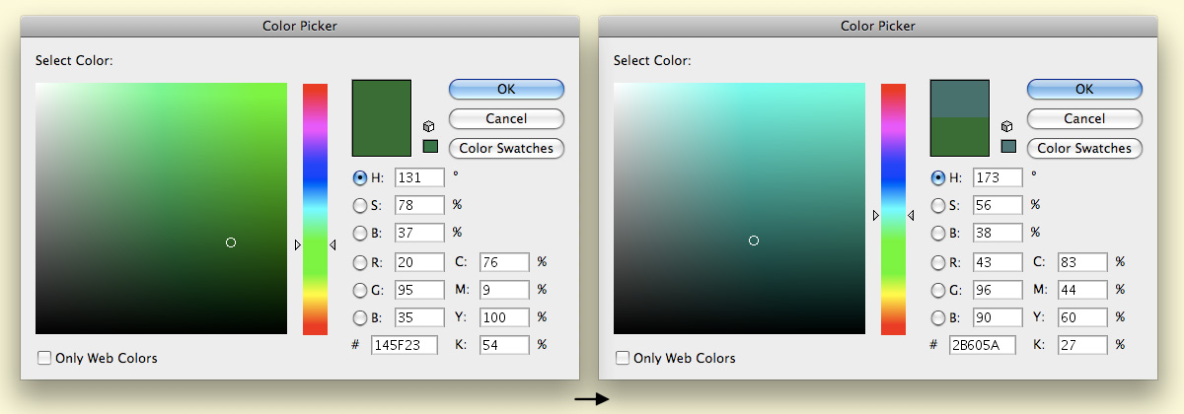This screenshot has width=1184, height=414.
Task: Select the B radio button beside value 90
Action: [938, 317]
